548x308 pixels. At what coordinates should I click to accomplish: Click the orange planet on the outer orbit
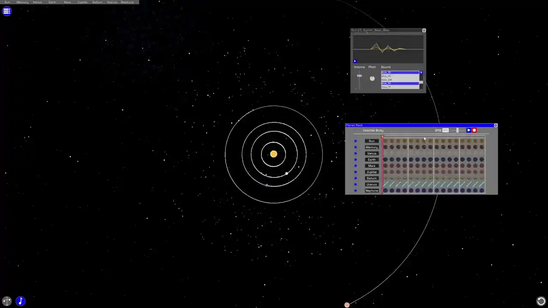(347, 305)
